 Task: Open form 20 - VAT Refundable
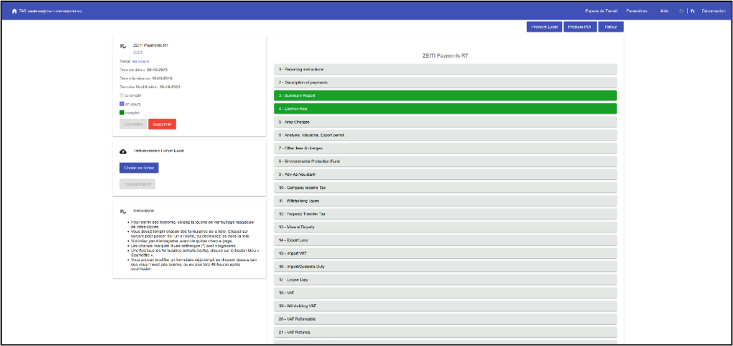pyautogui.click(x=445, y=319)
